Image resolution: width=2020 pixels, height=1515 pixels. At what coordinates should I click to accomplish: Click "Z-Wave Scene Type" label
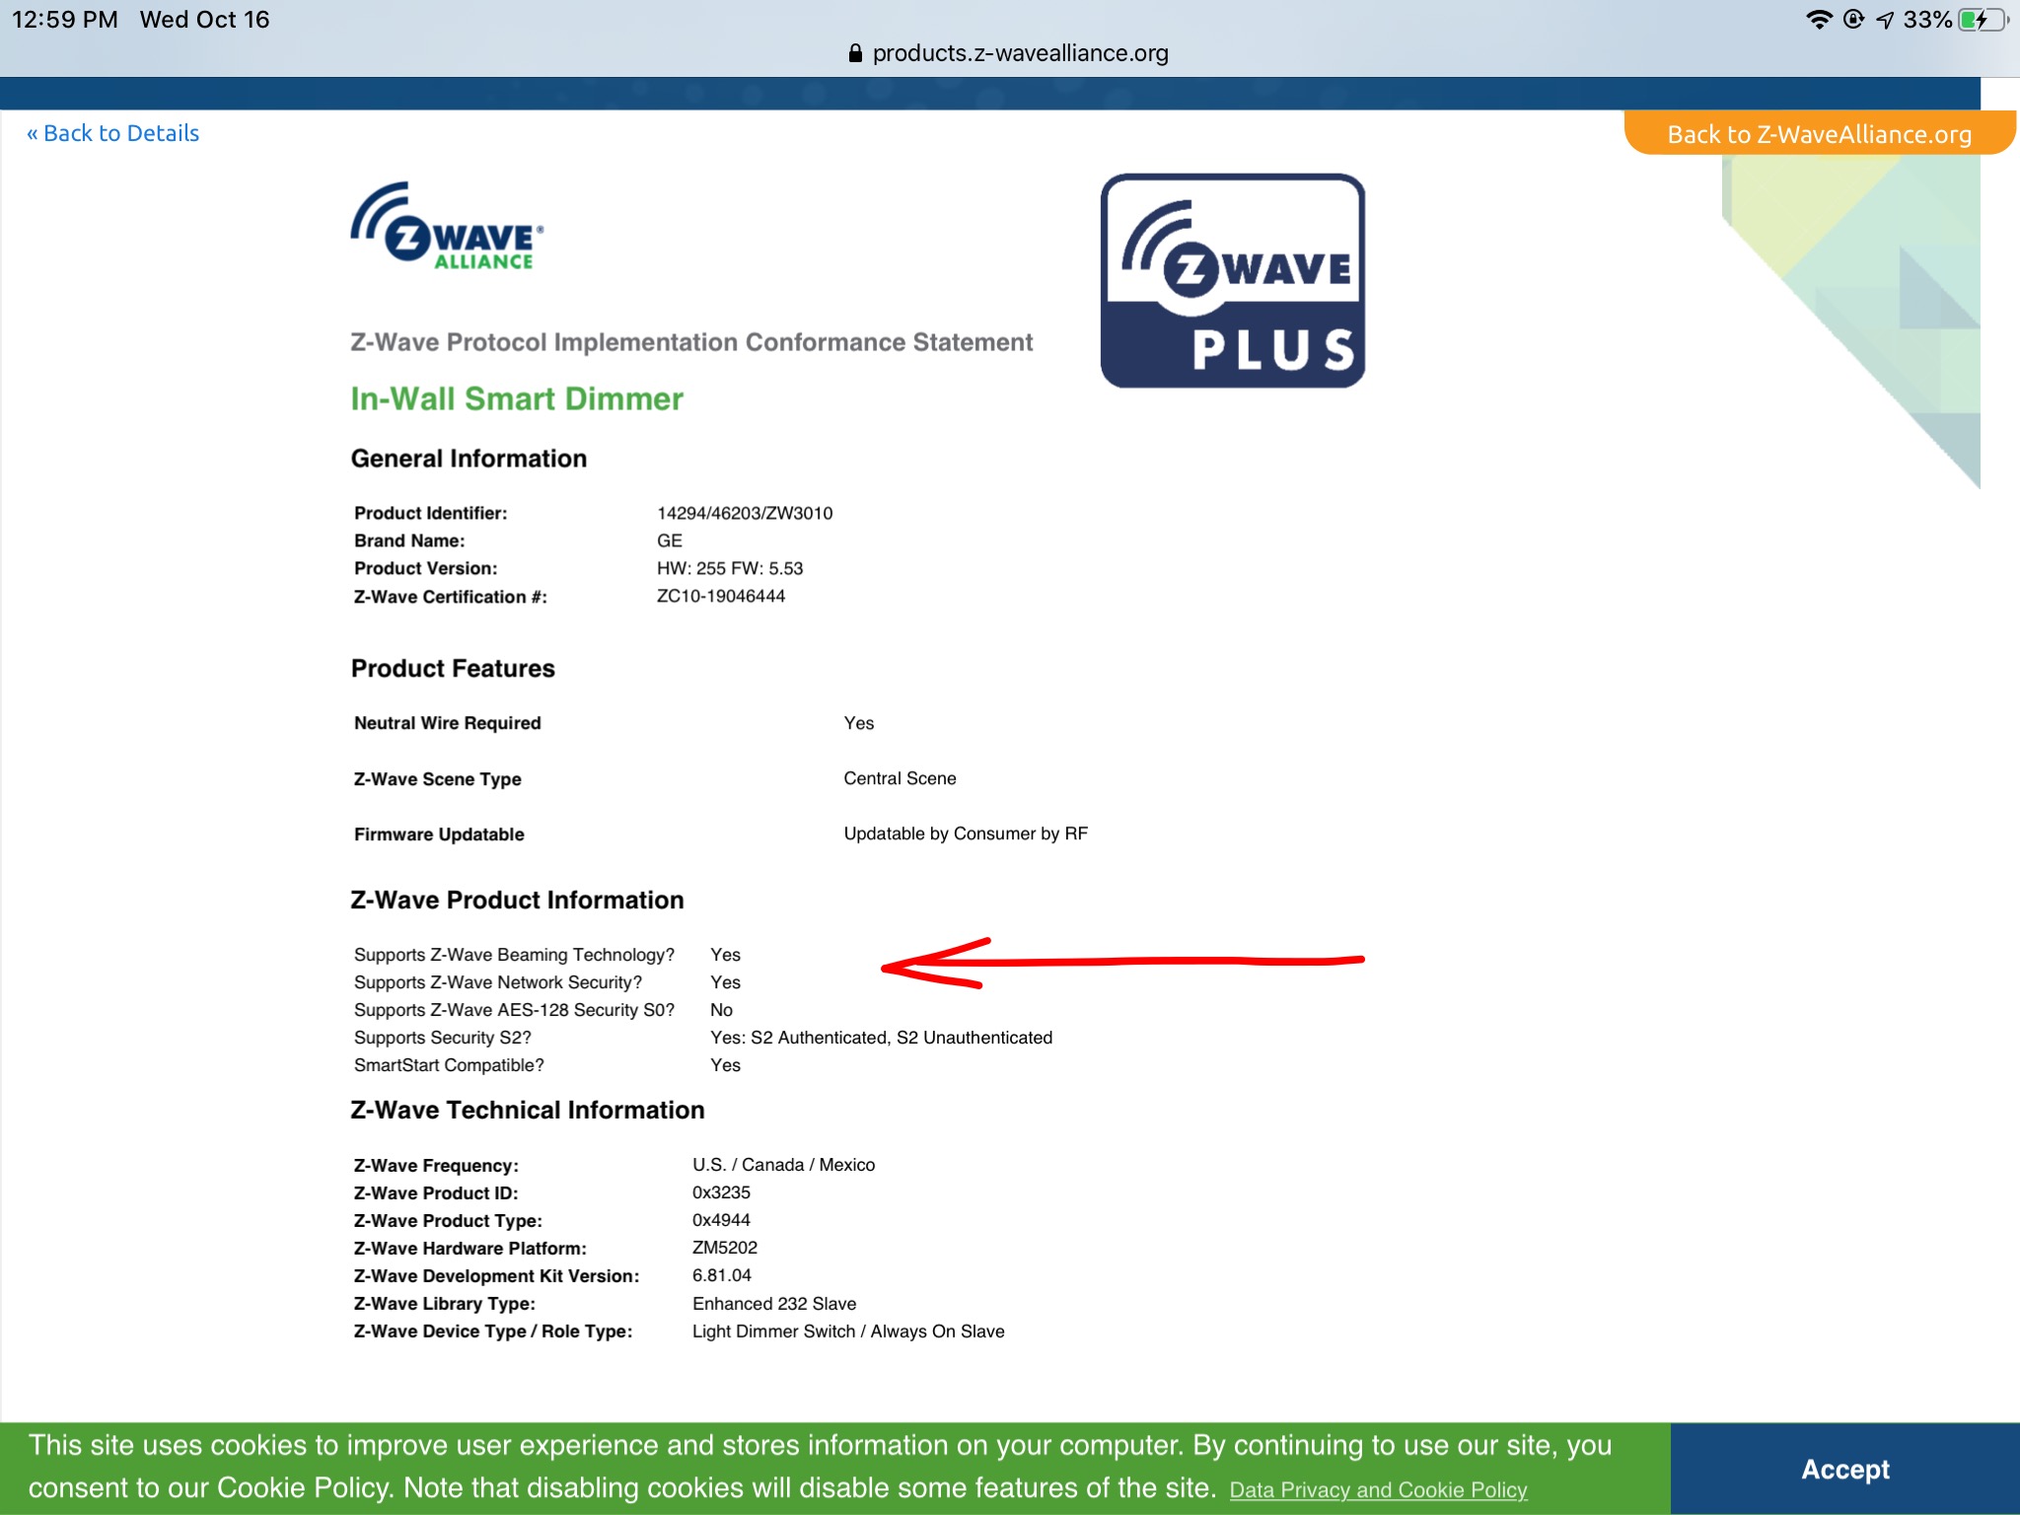[x=438, y=779]
